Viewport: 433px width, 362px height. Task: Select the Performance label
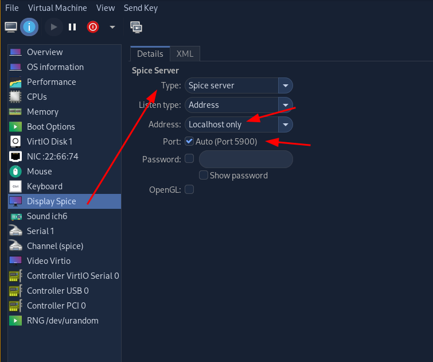click(52, 82)
